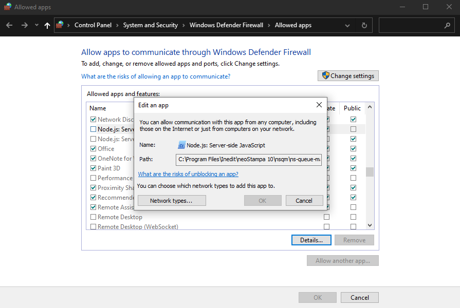
Task: Toggle Performance row name checkbox
Action: coord(94,178)
